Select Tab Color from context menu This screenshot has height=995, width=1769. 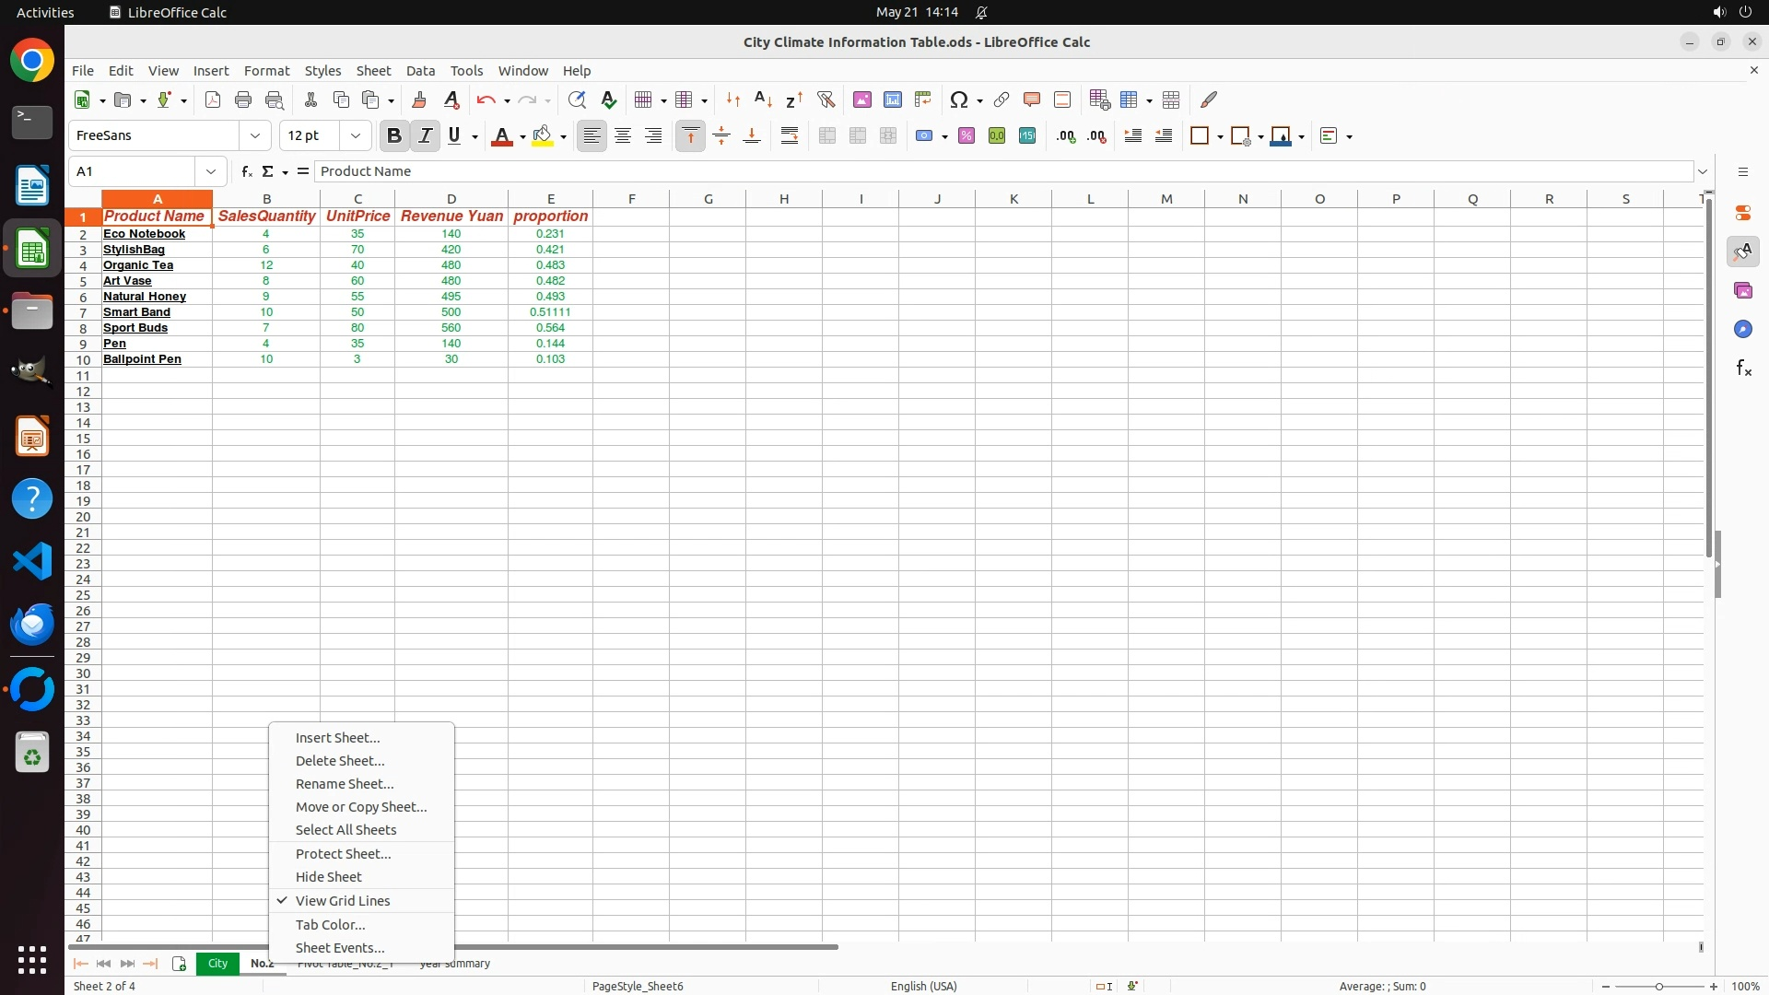330,925
